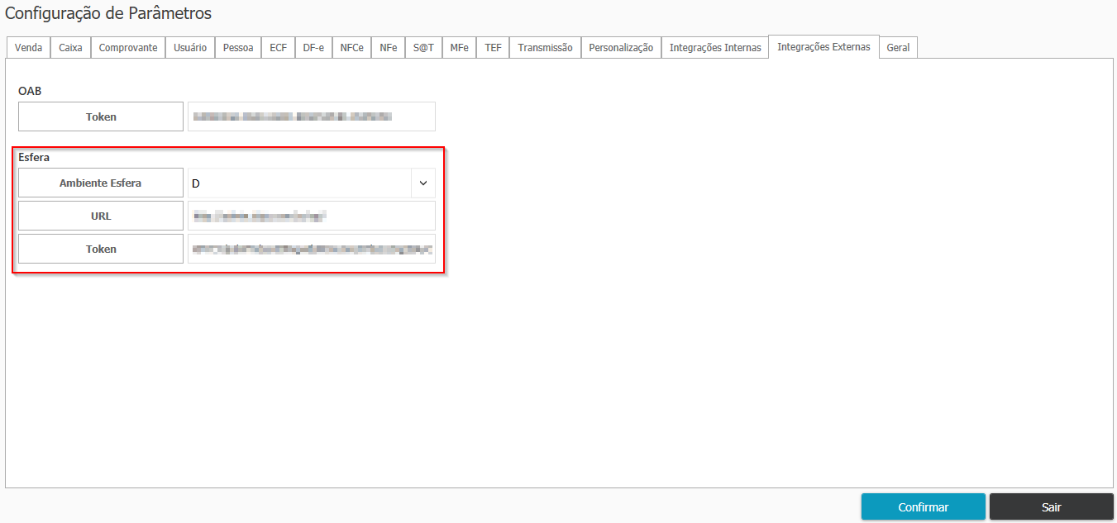The width and height of the screenshot is (1117, 523).
Task: Select the NFCe tab
Action: point(351,48)
